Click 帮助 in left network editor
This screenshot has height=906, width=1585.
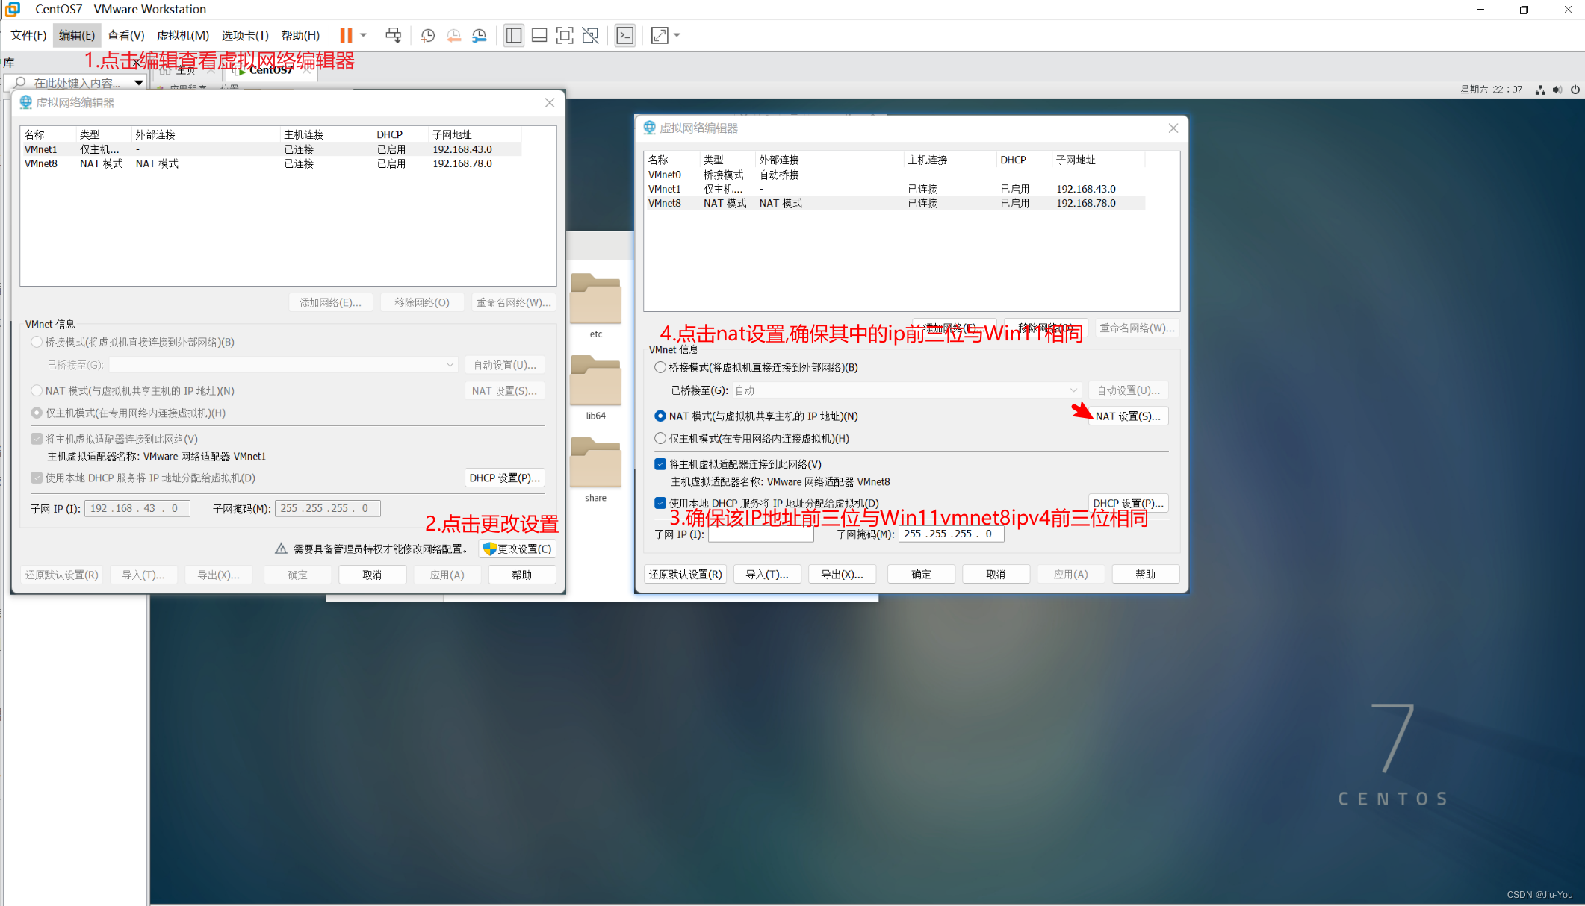pos(522,575)
